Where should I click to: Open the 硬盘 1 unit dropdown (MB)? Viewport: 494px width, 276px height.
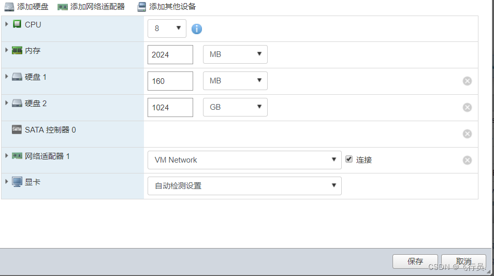point(235,81)
